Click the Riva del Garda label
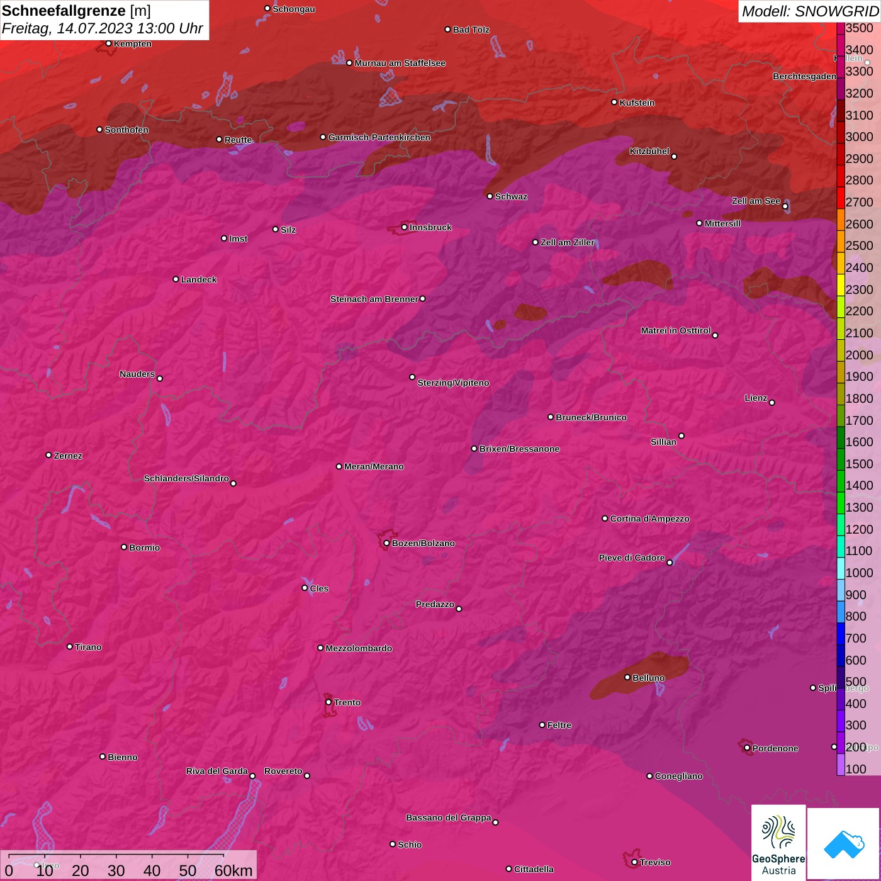Screen dimensions: 881x881 (x=217, y=771)
